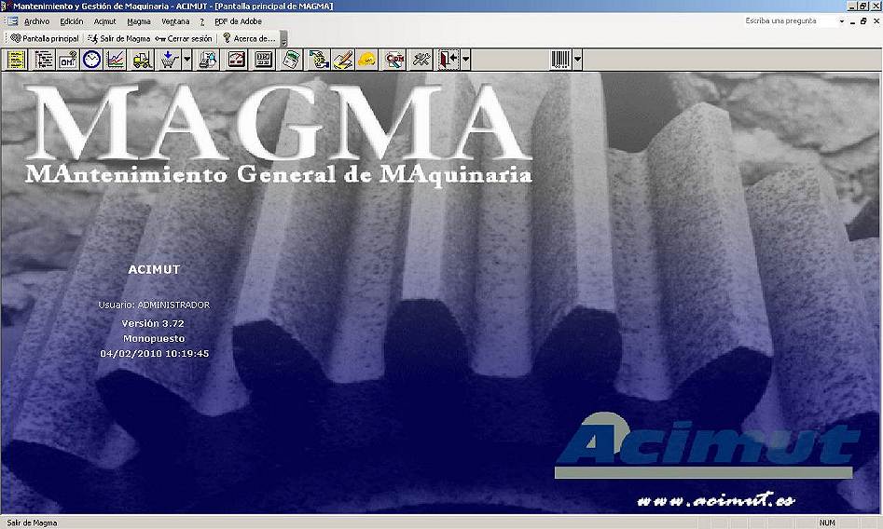Click Salir de Magma toolbar button
The height and width of the screenshot is (529, 883).
coord(118,38)
